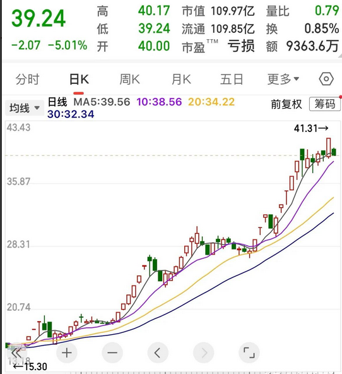Click yellow MA 20:34.22 label

(211, 102)
